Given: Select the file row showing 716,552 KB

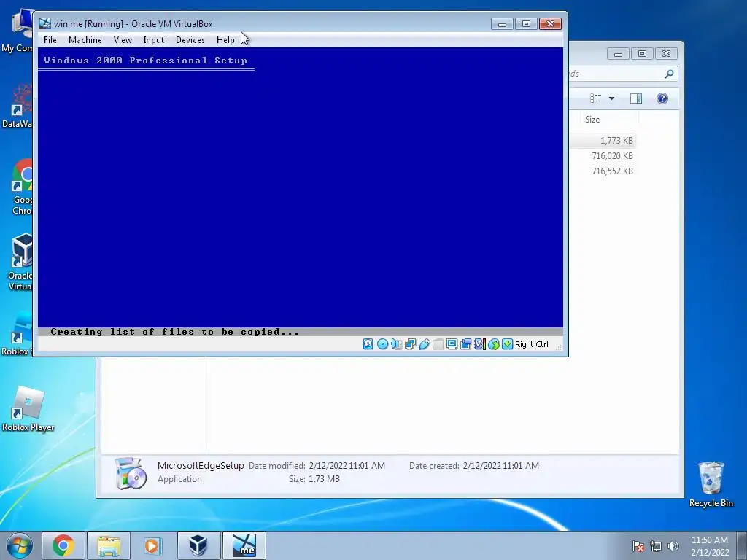Looking at the screenshot, I should tap(603, 171).
